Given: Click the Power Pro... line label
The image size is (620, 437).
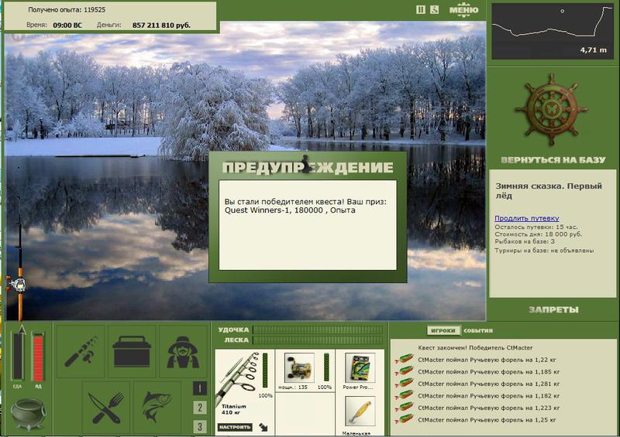Looking at the screenshot, I should 358,387.
